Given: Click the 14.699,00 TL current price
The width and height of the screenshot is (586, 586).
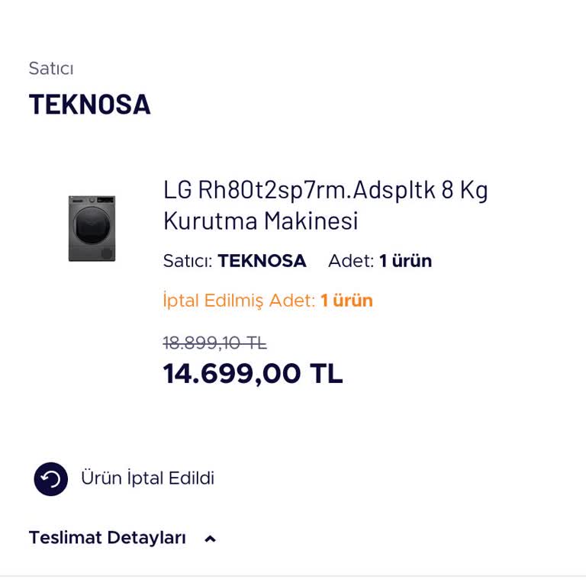Looking at the screenshot, I should click(253, 374).
